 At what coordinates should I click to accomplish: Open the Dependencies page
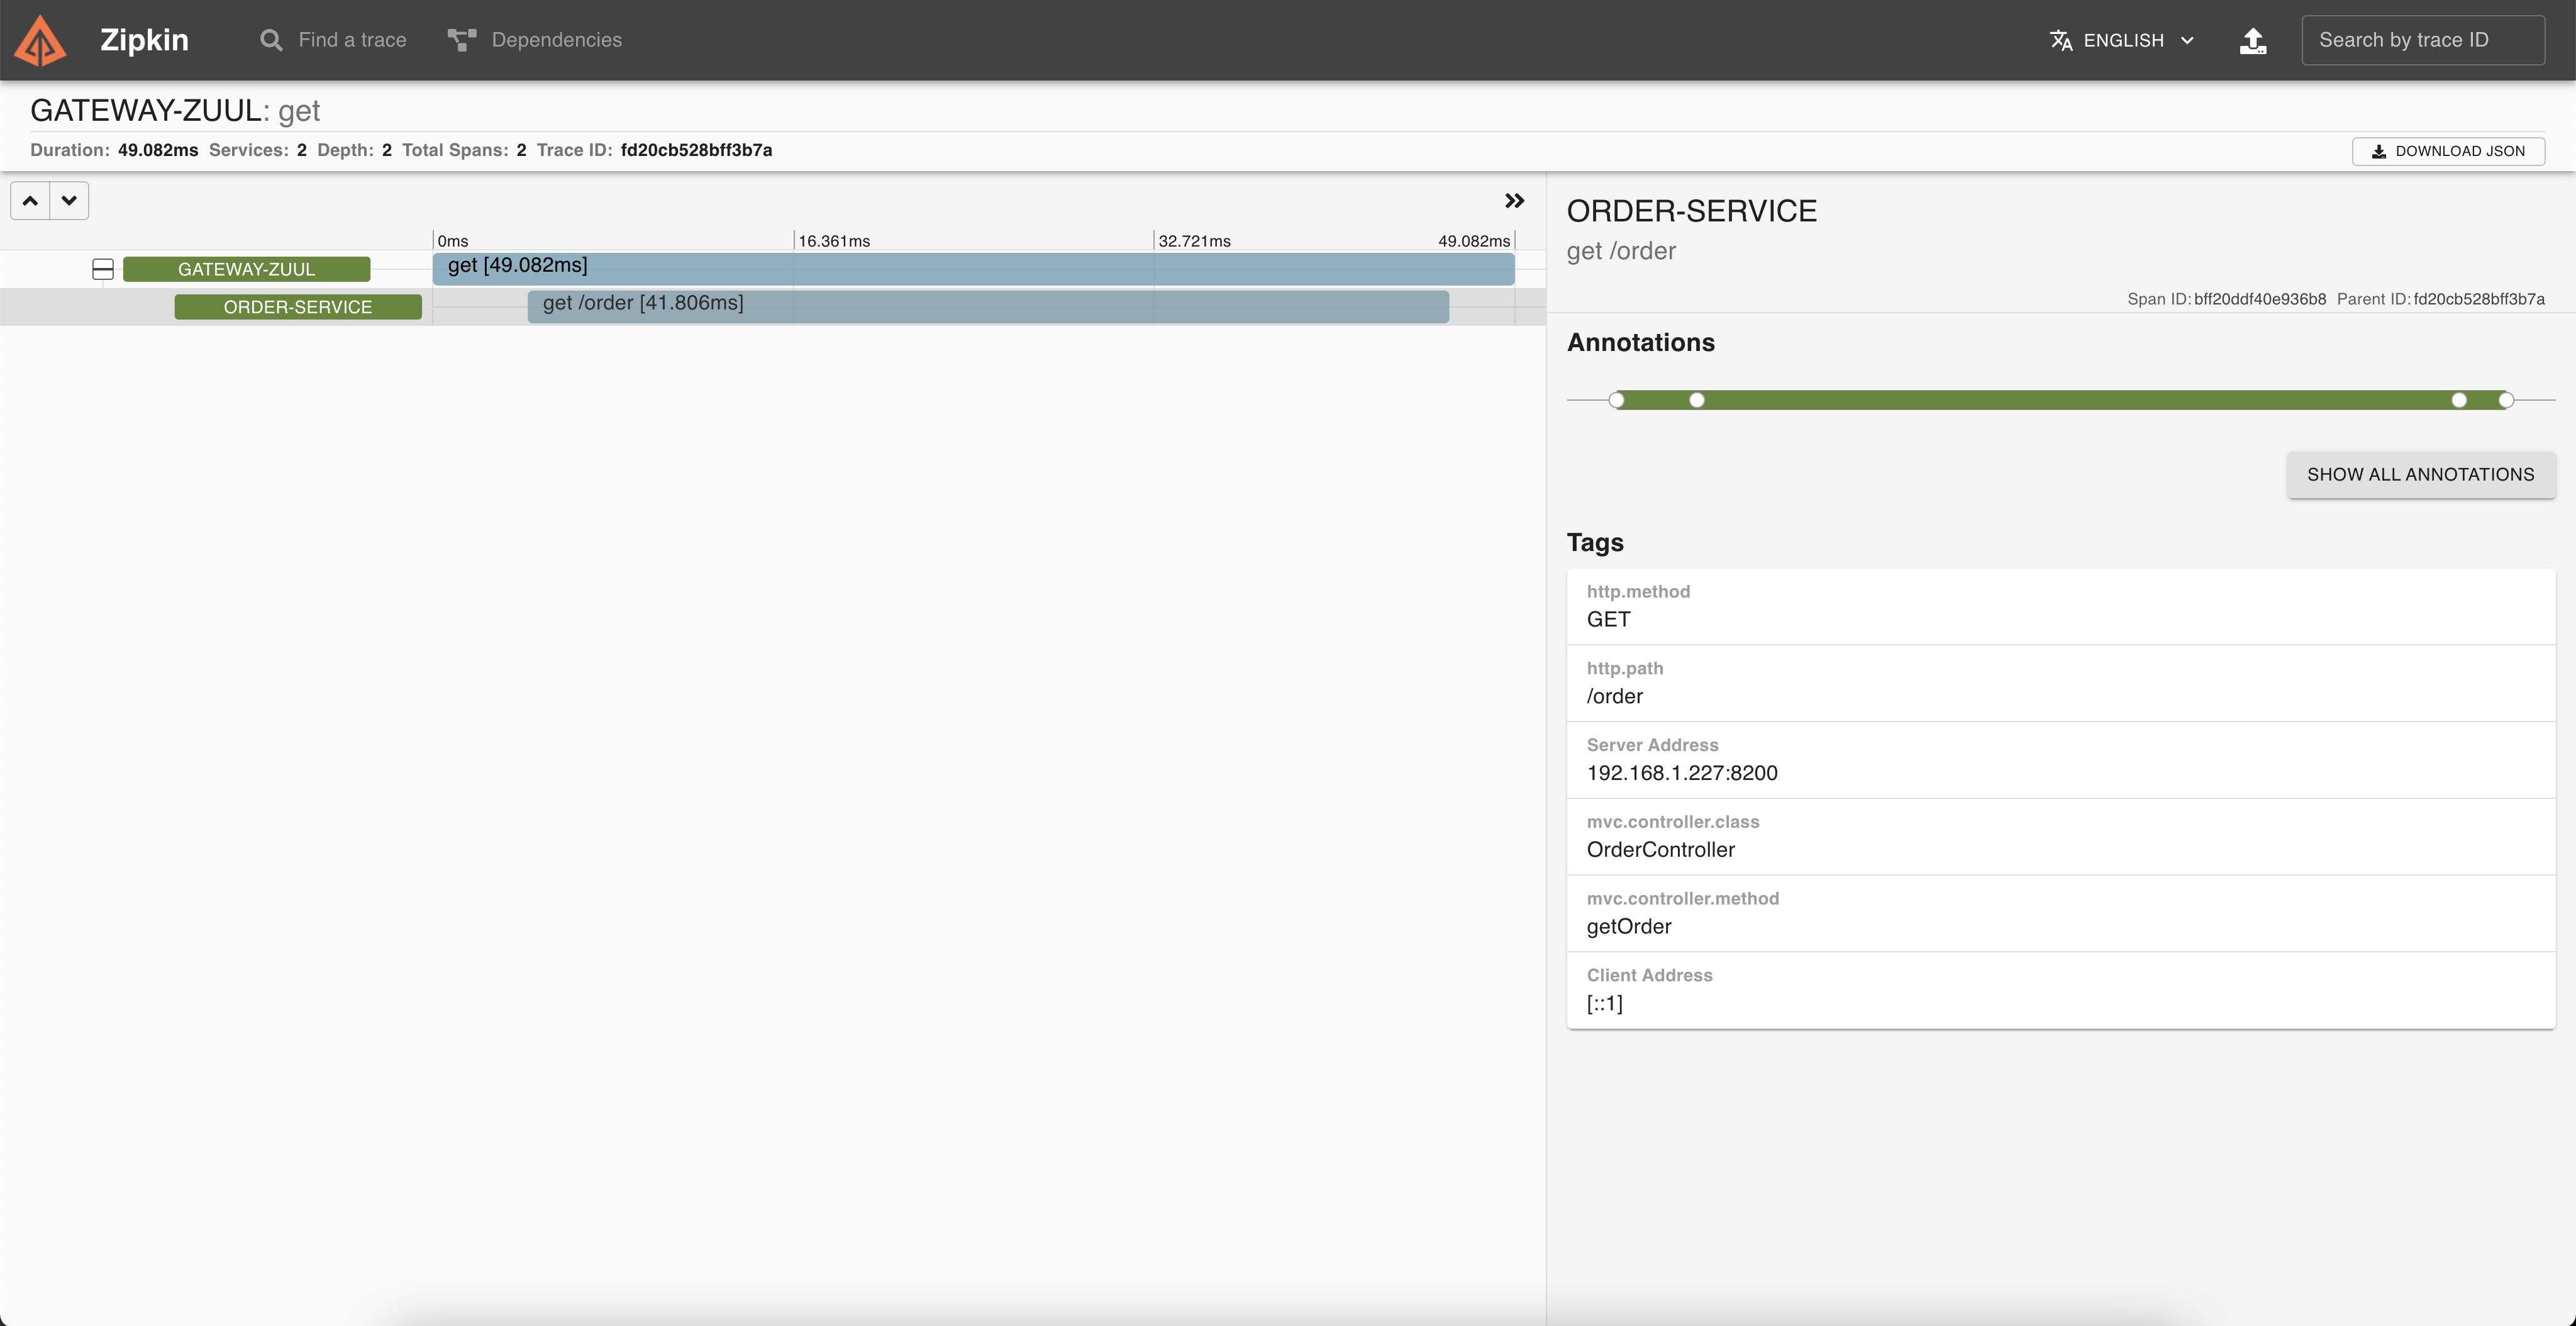click(556, 40)
